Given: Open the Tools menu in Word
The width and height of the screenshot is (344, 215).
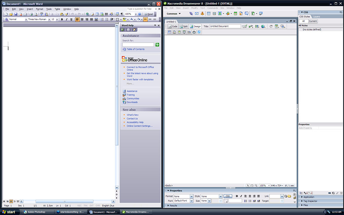Looking at the screenshot, I should (49, 9).
